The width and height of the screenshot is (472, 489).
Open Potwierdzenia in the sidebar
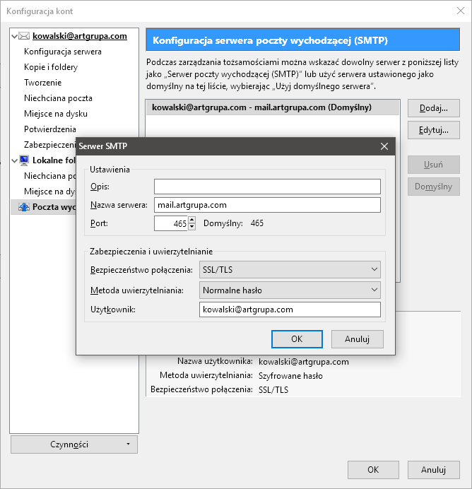[x=50, y=129]
